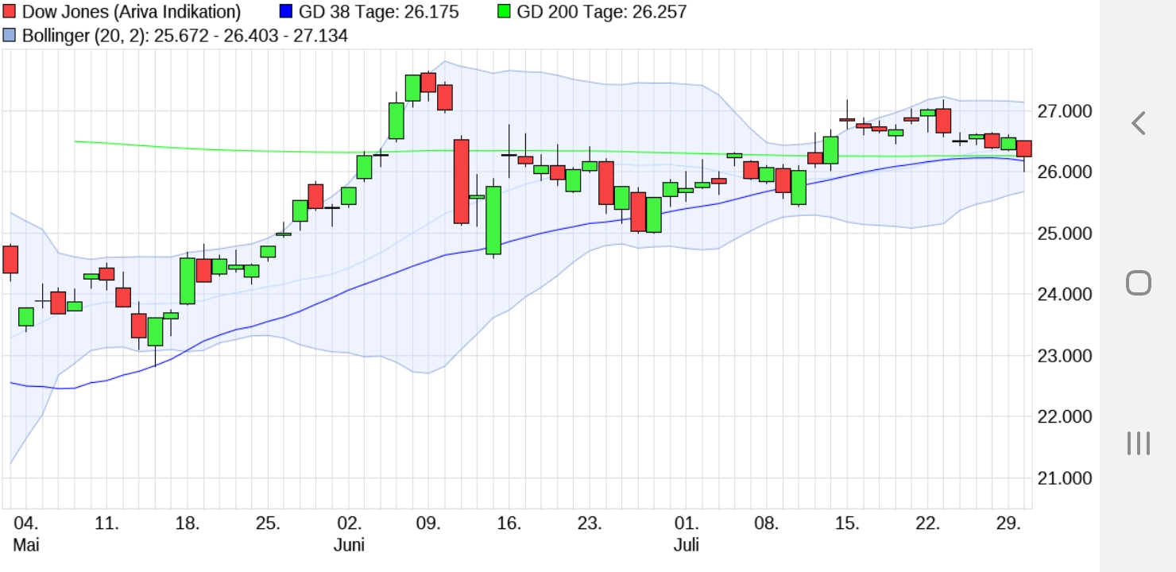Image resolution: width=1176 pixels, height=572 pixels.
Task: Click the "Juni" month label
Action: pyautogui.click(x=350, y=545)
